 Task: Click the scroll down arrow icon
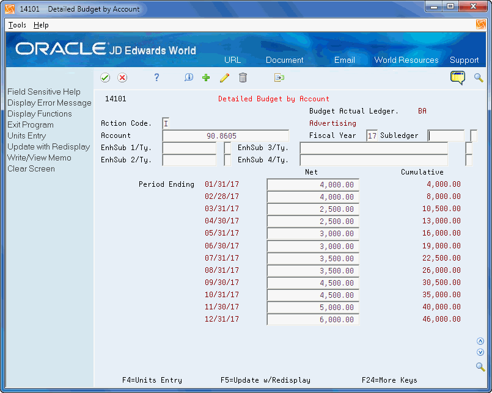click(480, 352)
